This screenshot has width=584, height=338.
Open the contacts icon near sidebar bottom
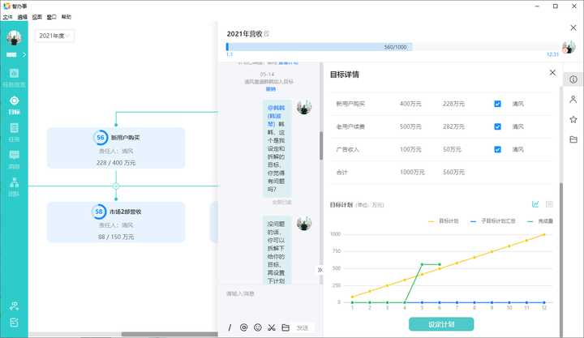click(14, 306)
